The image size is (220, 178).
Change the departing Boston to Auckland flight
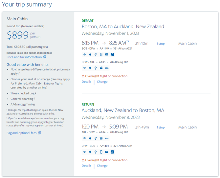(102, 82)
